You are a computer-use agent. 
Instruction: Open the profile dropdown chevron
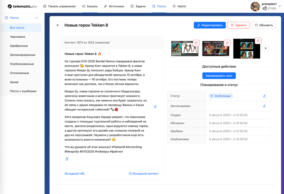pyautogui.click(x=280, y=6)
